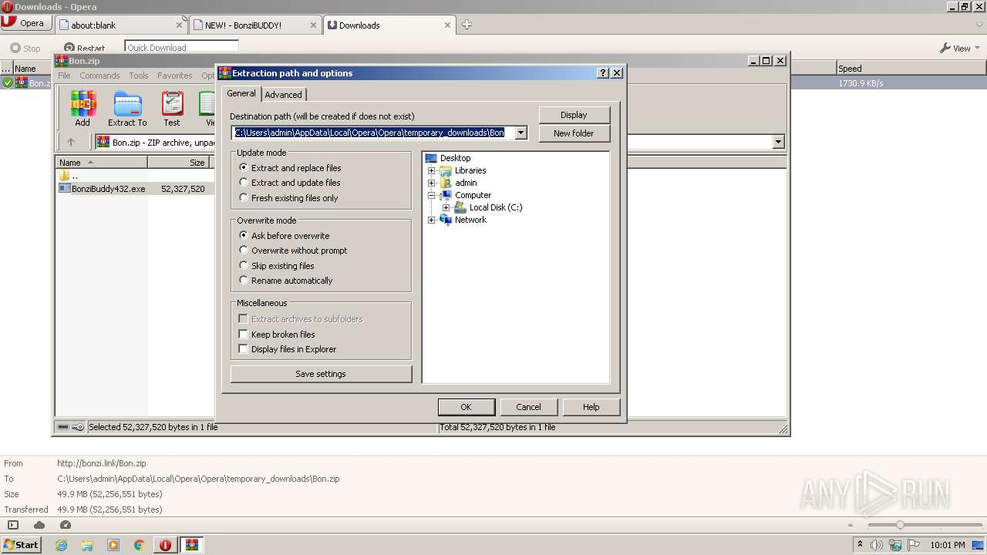
Task: Open WinRAR address bar dropdown arrow
Action: [x=778, y=142]
